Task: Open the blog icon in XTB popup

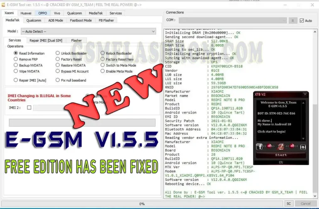Action: (x=303, y=146)
